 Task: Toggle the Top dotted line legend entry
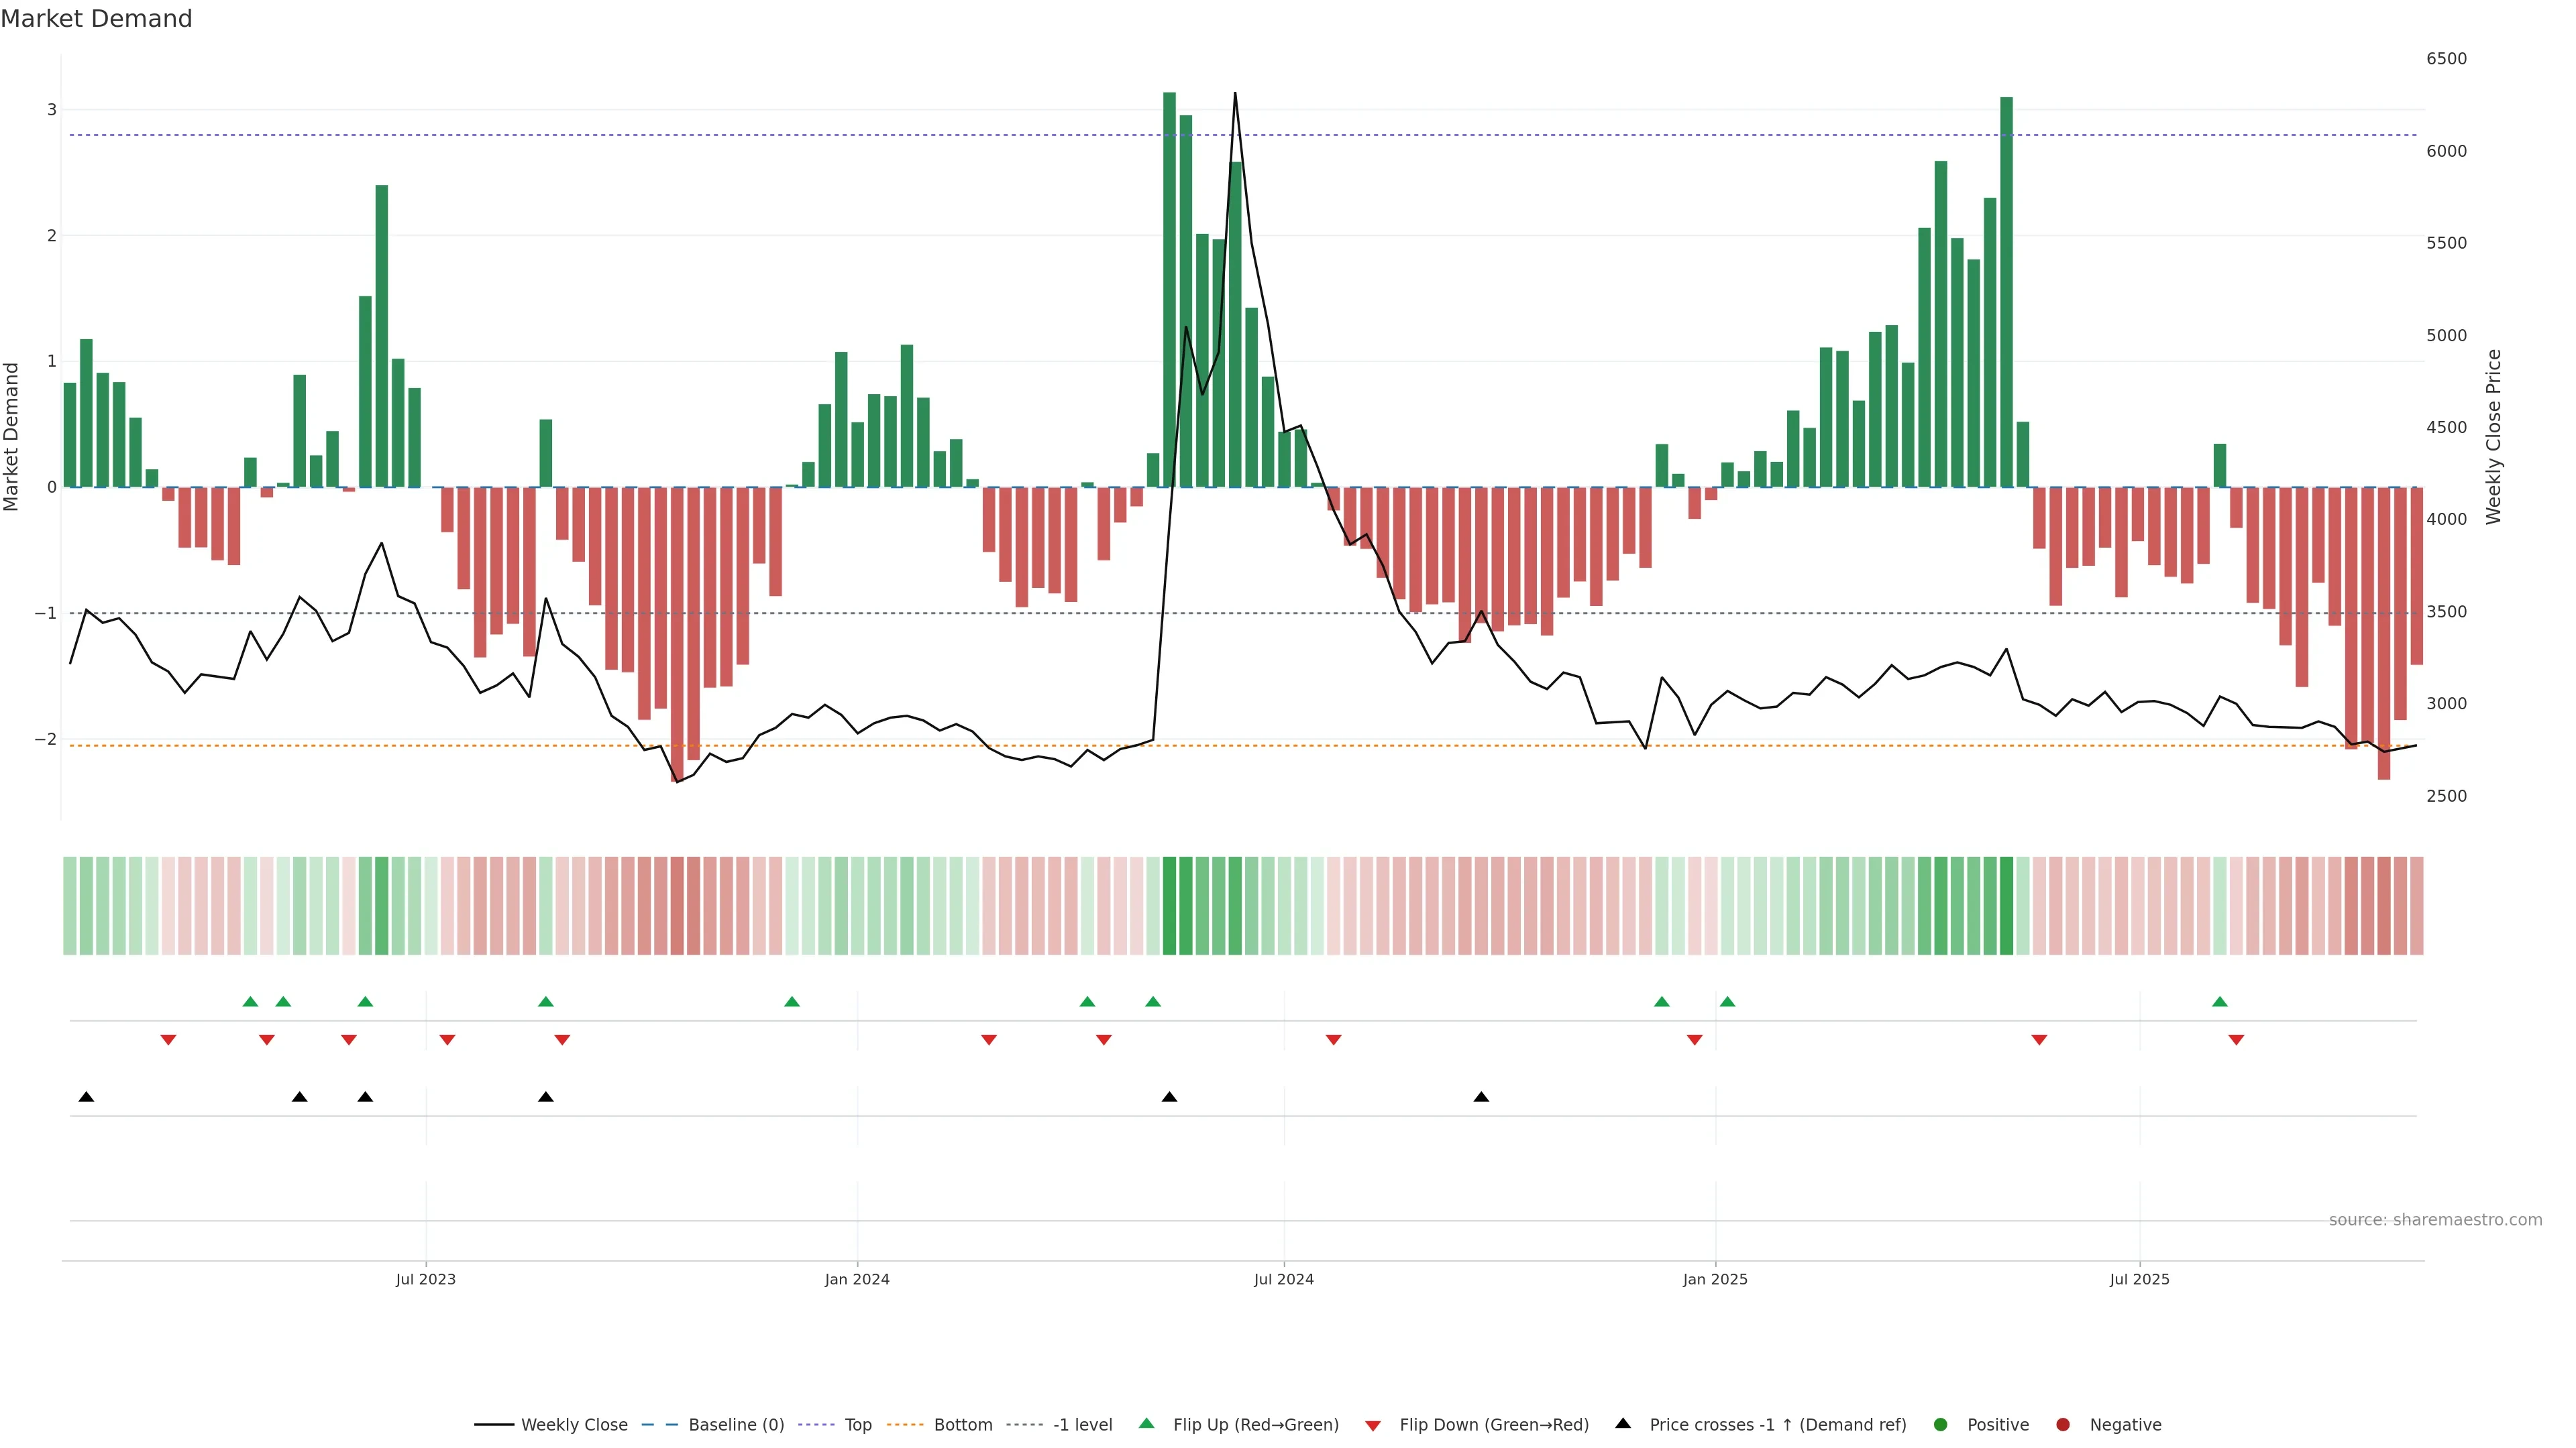[857, 1424]
